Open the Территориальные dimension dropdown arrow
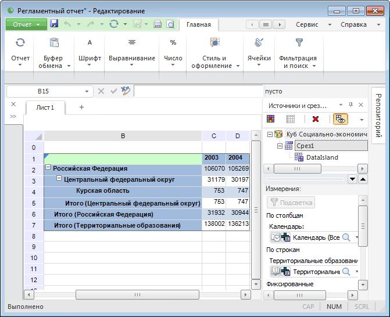The width and height of the screenshot is (390, 317). tap(356, 272)
